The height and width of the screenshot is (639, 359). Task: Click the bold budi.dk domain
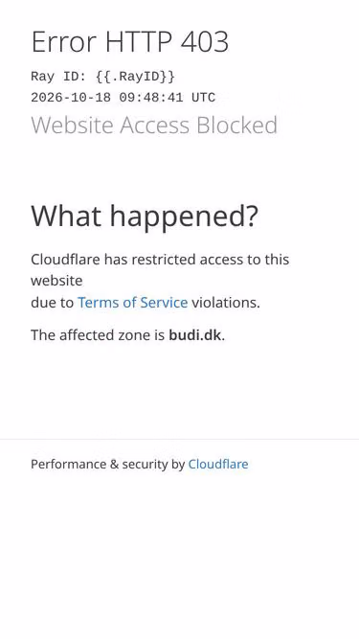tap(195, 335)
